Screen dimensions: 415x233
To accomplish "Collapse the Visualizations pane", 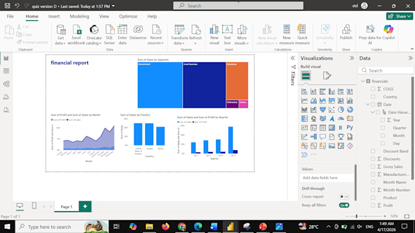I will [x=352, y=58].
